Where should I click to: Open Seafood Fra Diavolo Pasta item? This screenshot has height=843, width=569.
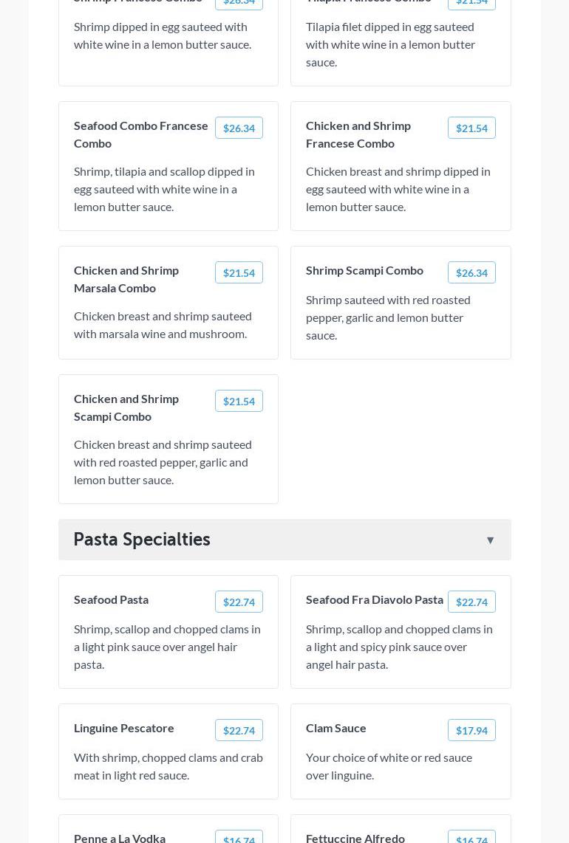tap(374, 599)
